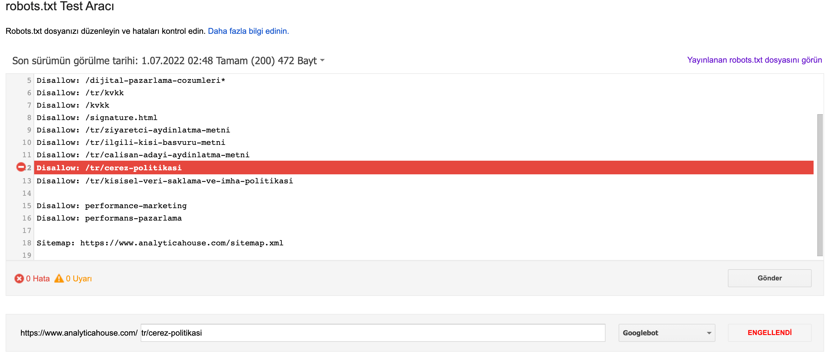Screen dimensions: 826x353
Task: Click the Sitemap line in the editor
Action: [x=160, y=243]
